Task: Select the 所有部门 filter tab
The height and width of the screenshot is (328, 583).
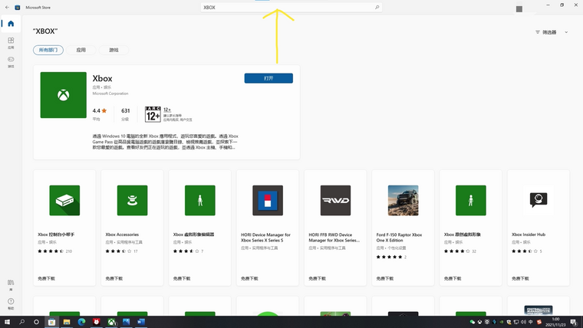Action: click(48, 50)
